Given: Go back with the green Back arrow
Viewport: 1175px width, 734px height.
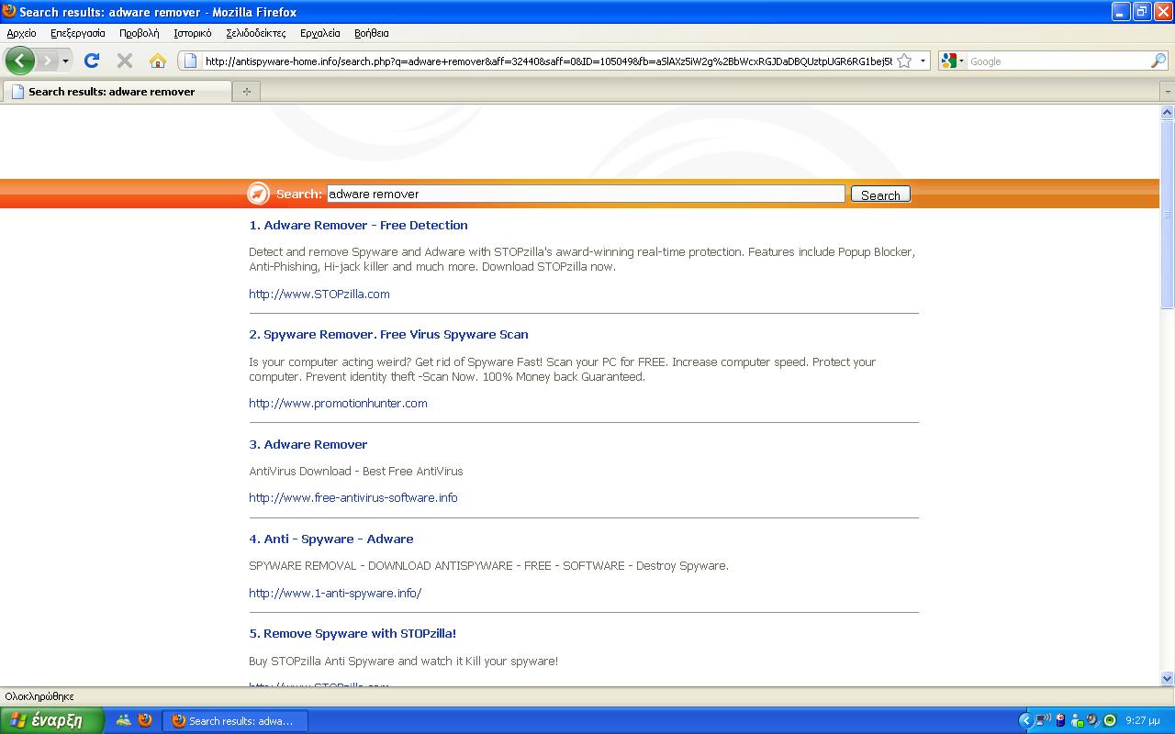Looking at the screenshot, I should (19, 61).
